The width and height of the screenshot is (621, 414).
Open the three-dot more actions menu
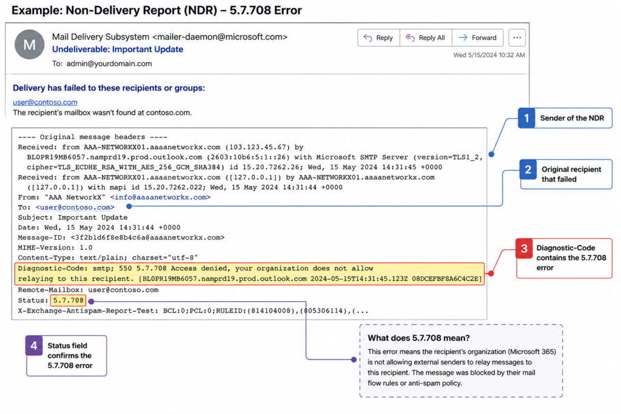(x=517, y=38)
